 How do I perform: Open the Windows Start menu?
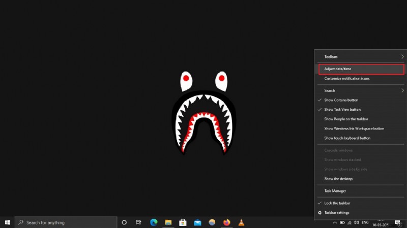7,222
